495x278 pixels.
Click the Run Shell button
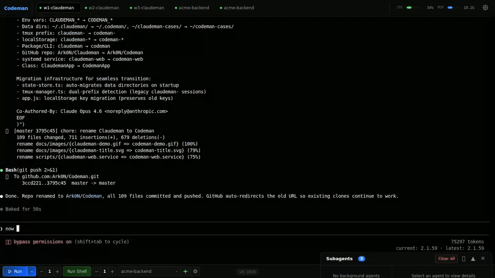click(x=77, y=271)
